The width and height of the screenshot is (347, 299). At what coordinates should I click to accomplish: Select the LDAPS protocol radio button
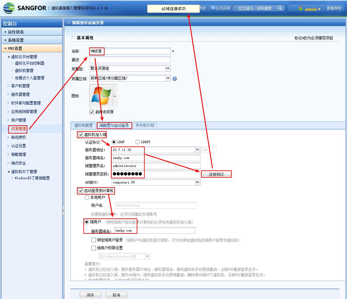click(138, 142)
